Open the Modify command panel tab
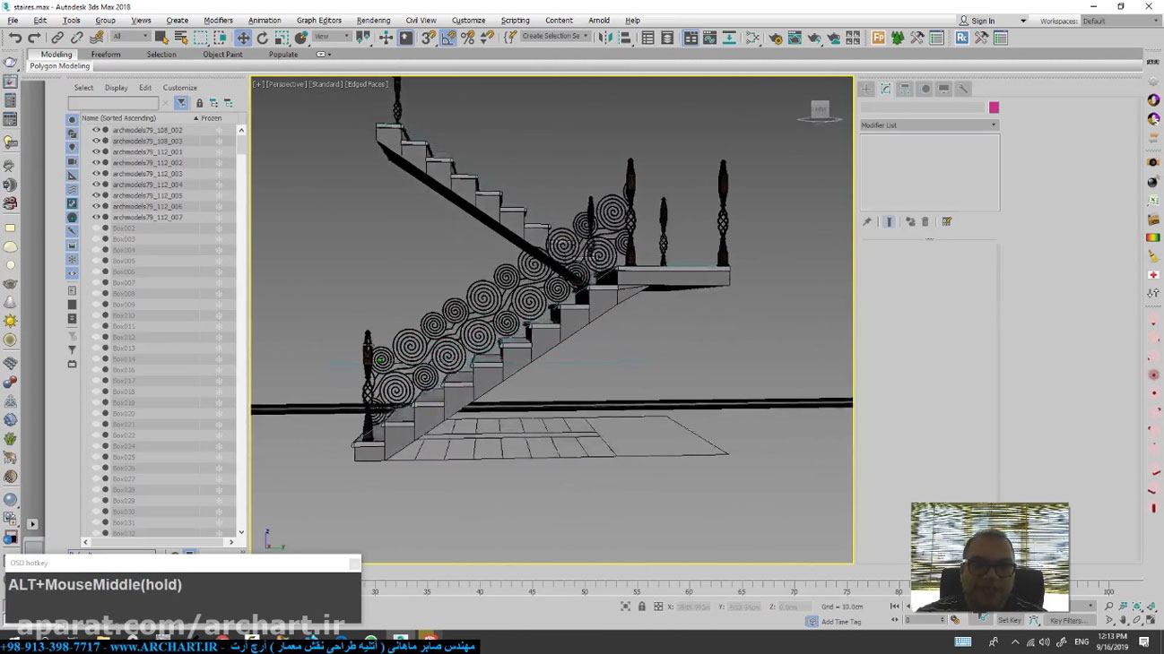The width and height of the screenshot is (1164, 654). (886, 89)
